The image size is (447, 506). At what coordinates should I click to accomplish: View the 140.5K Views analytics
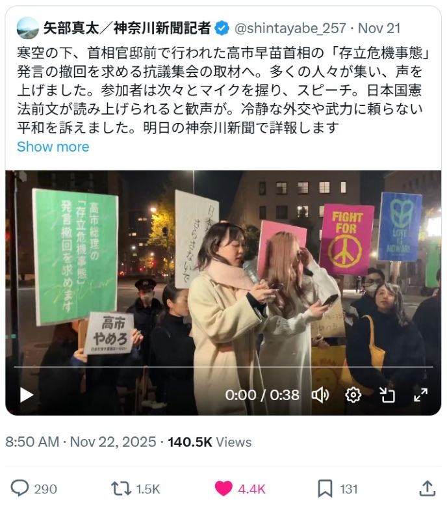click(209, 442)
